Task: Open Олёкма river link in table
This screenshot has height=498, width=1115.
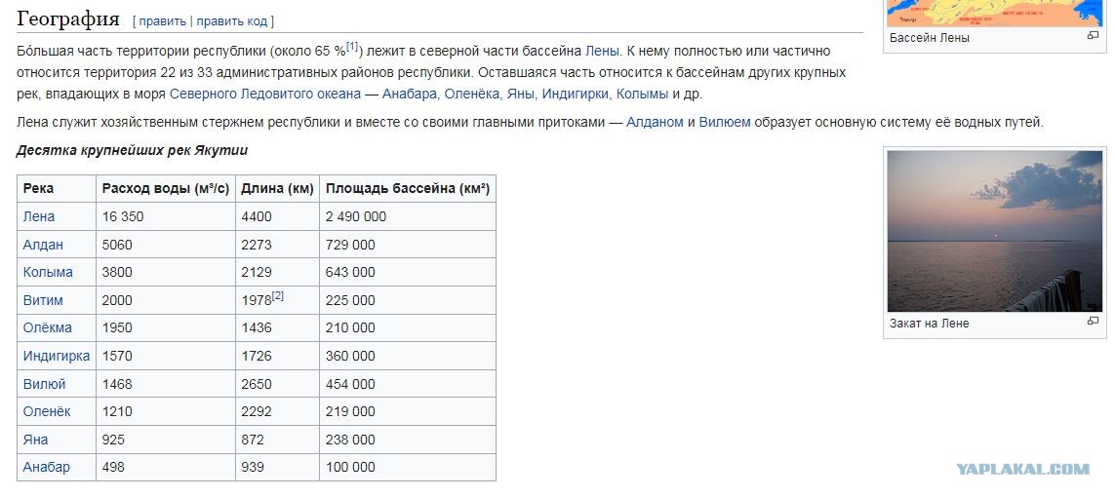Action: [47, 328]
